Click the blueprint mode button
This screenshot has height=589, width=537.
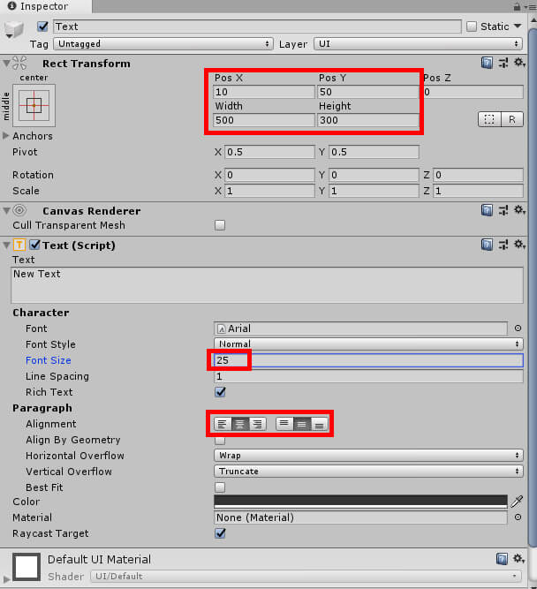[488, 119]
